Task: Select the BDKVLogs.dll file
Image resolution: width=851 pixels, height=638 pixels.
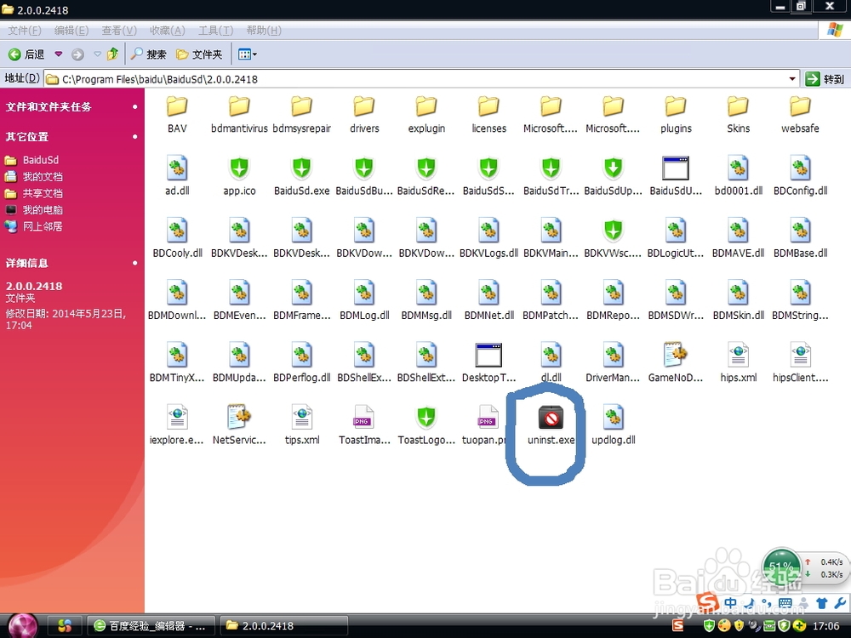Action: 488,238
